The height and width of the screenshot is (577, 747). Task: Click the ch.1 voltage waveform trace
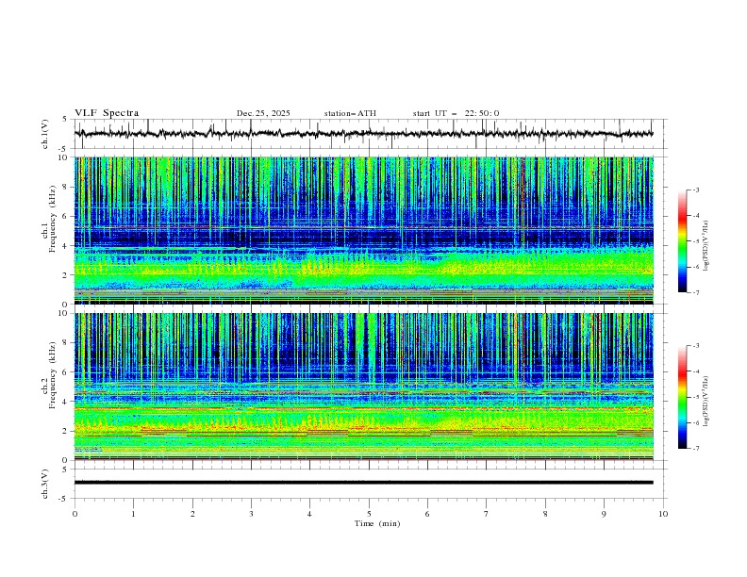[x=363, y=134]
